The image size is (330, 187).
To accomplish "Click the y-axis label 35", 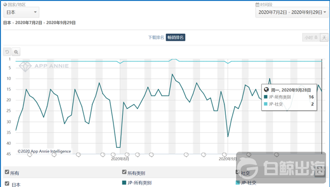I will [9, 132].
